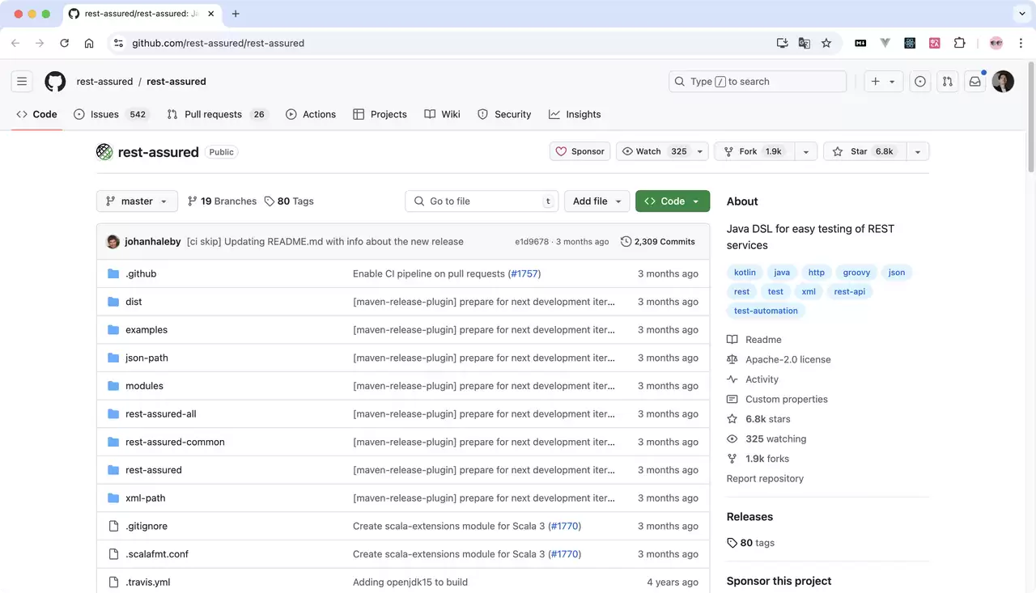
Task: Click the user profile avatar
Action: (x=1003, y=81)
